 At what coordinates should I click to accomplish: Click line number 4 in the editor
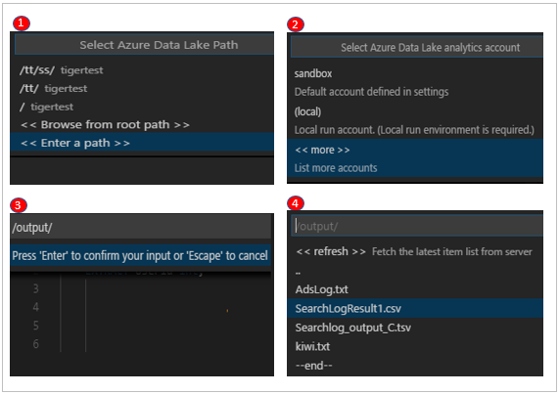35,307
